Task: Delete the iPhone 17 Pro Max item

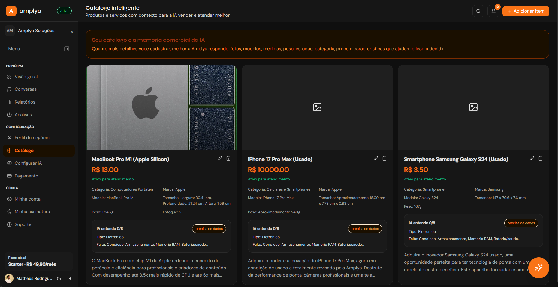Action: 385,158
